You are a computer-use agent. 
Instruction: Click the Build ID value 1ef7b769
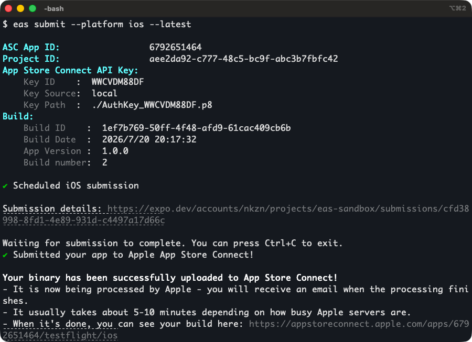click(x=196, y=128)
